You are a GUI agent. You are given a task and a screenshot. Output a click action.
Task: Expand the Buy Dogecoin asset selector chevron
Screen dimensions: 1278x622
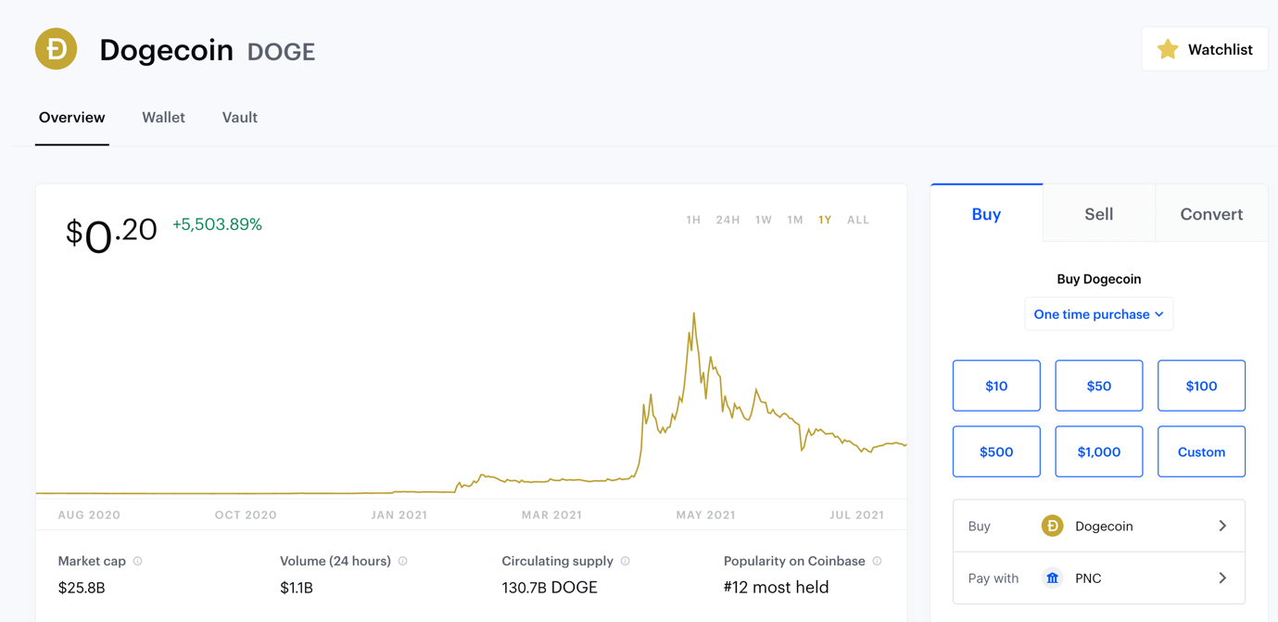[x=1222, y=526]
